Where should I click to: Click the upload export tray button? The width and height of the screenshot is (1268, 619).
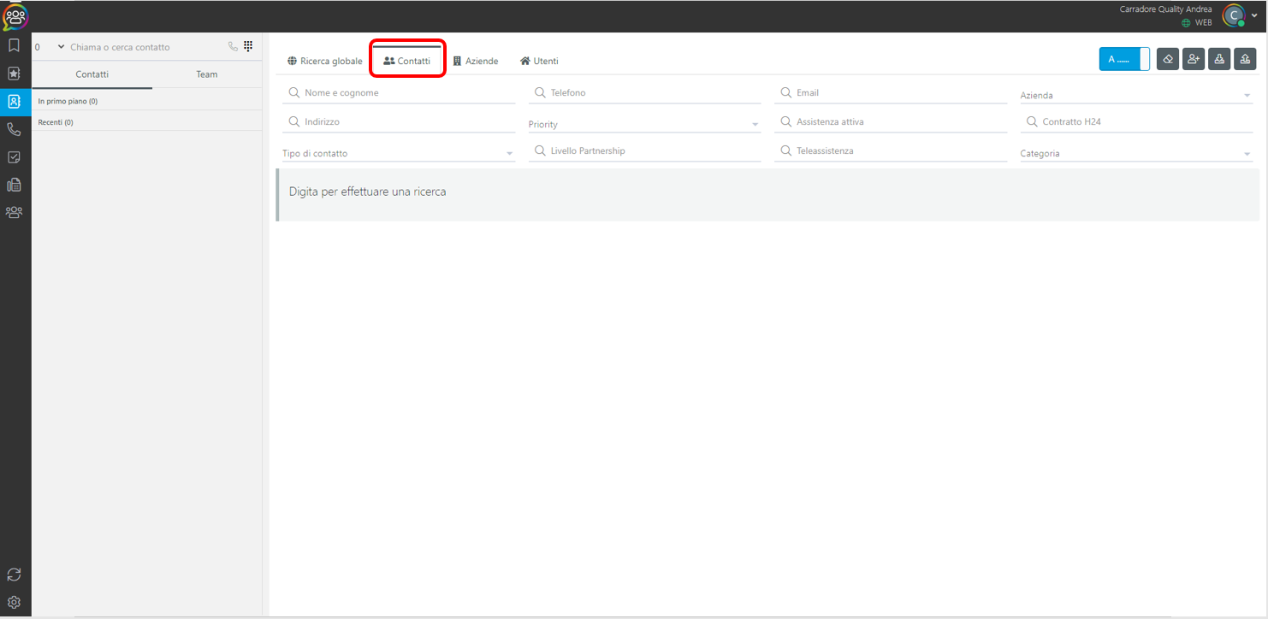(1245, 59)
